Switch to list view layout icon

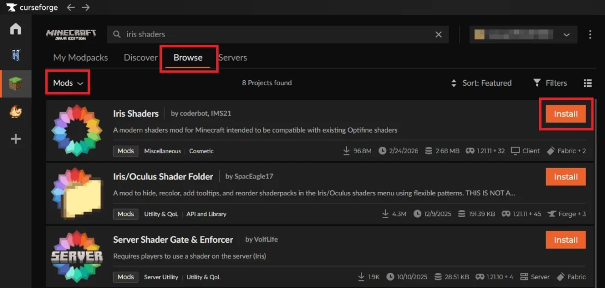(x=588, y=83)
